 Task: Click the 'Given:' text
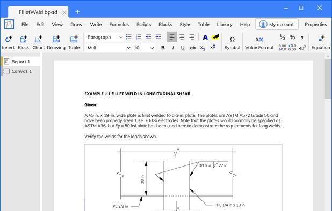(91, 104)
